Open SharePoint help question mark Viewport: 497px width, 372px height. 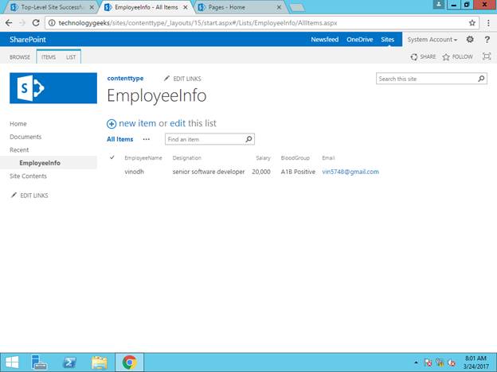pyautogui.click(x=487, y=40)
